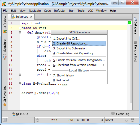Open the Event Log panel

[120, 114]
